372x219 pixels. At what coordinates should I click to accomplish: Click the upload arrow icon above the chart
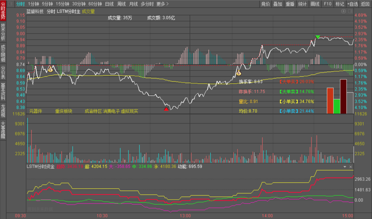click(x=344, y=11)
